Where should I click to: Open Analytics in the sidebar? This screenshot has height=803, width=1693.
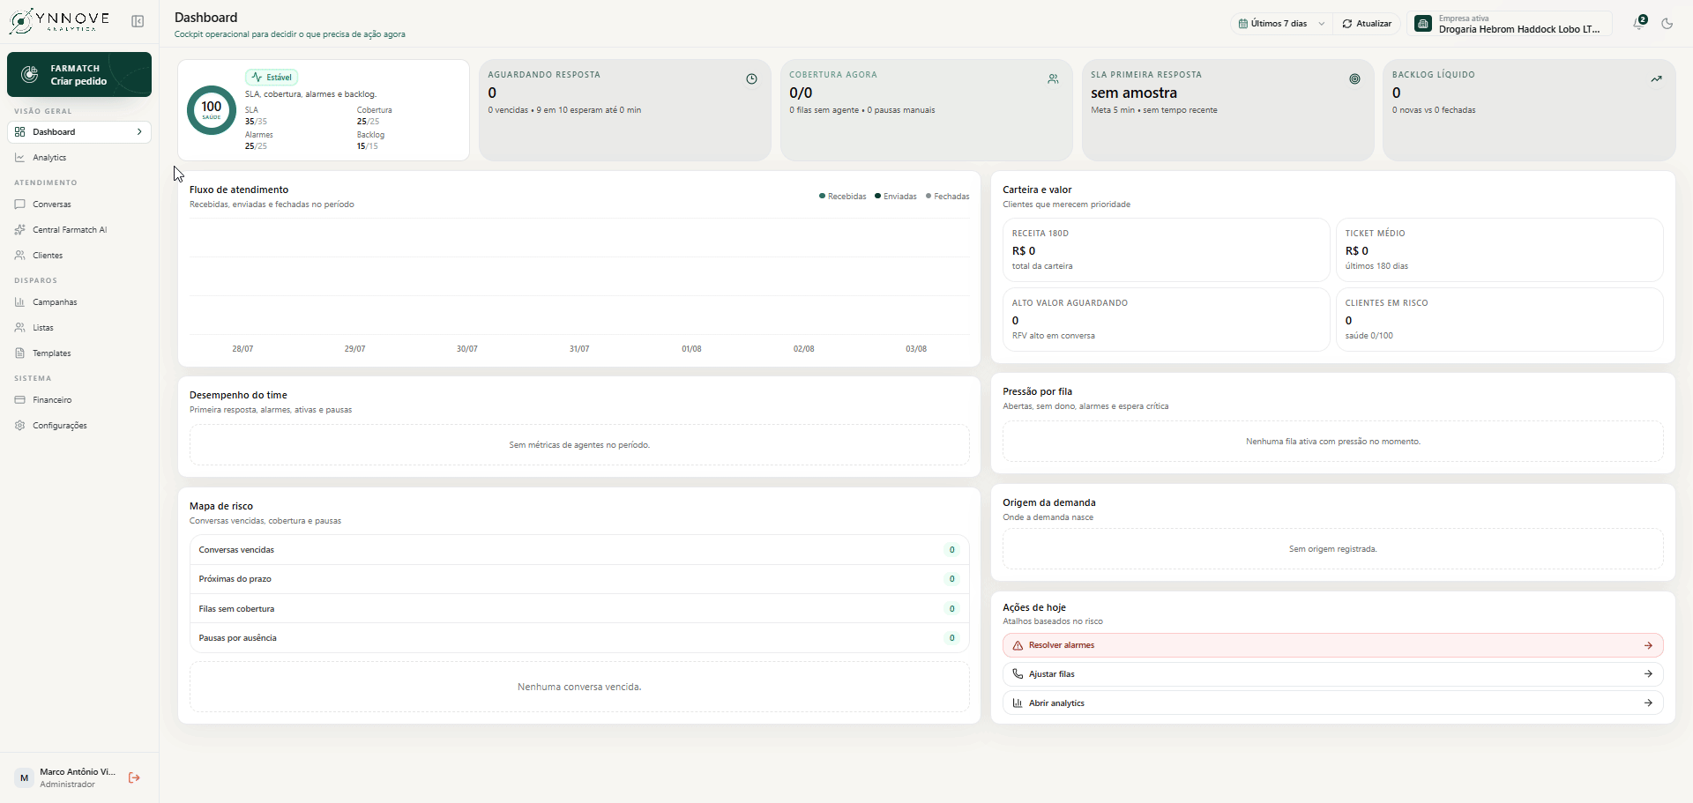pos(79,158)
